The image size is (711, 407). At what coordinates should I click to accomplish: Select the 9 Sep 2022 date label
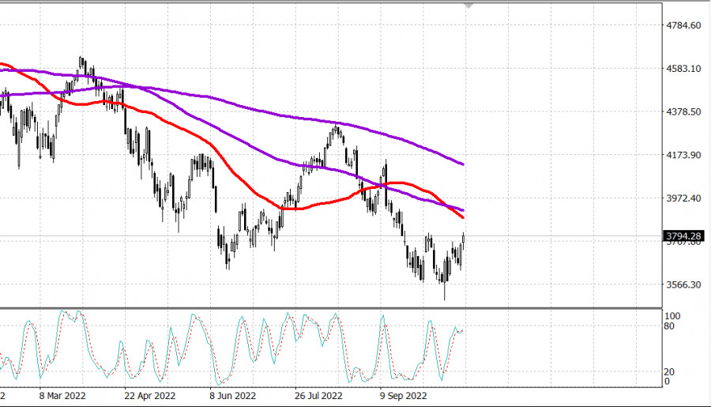click(x=403, y=395)
